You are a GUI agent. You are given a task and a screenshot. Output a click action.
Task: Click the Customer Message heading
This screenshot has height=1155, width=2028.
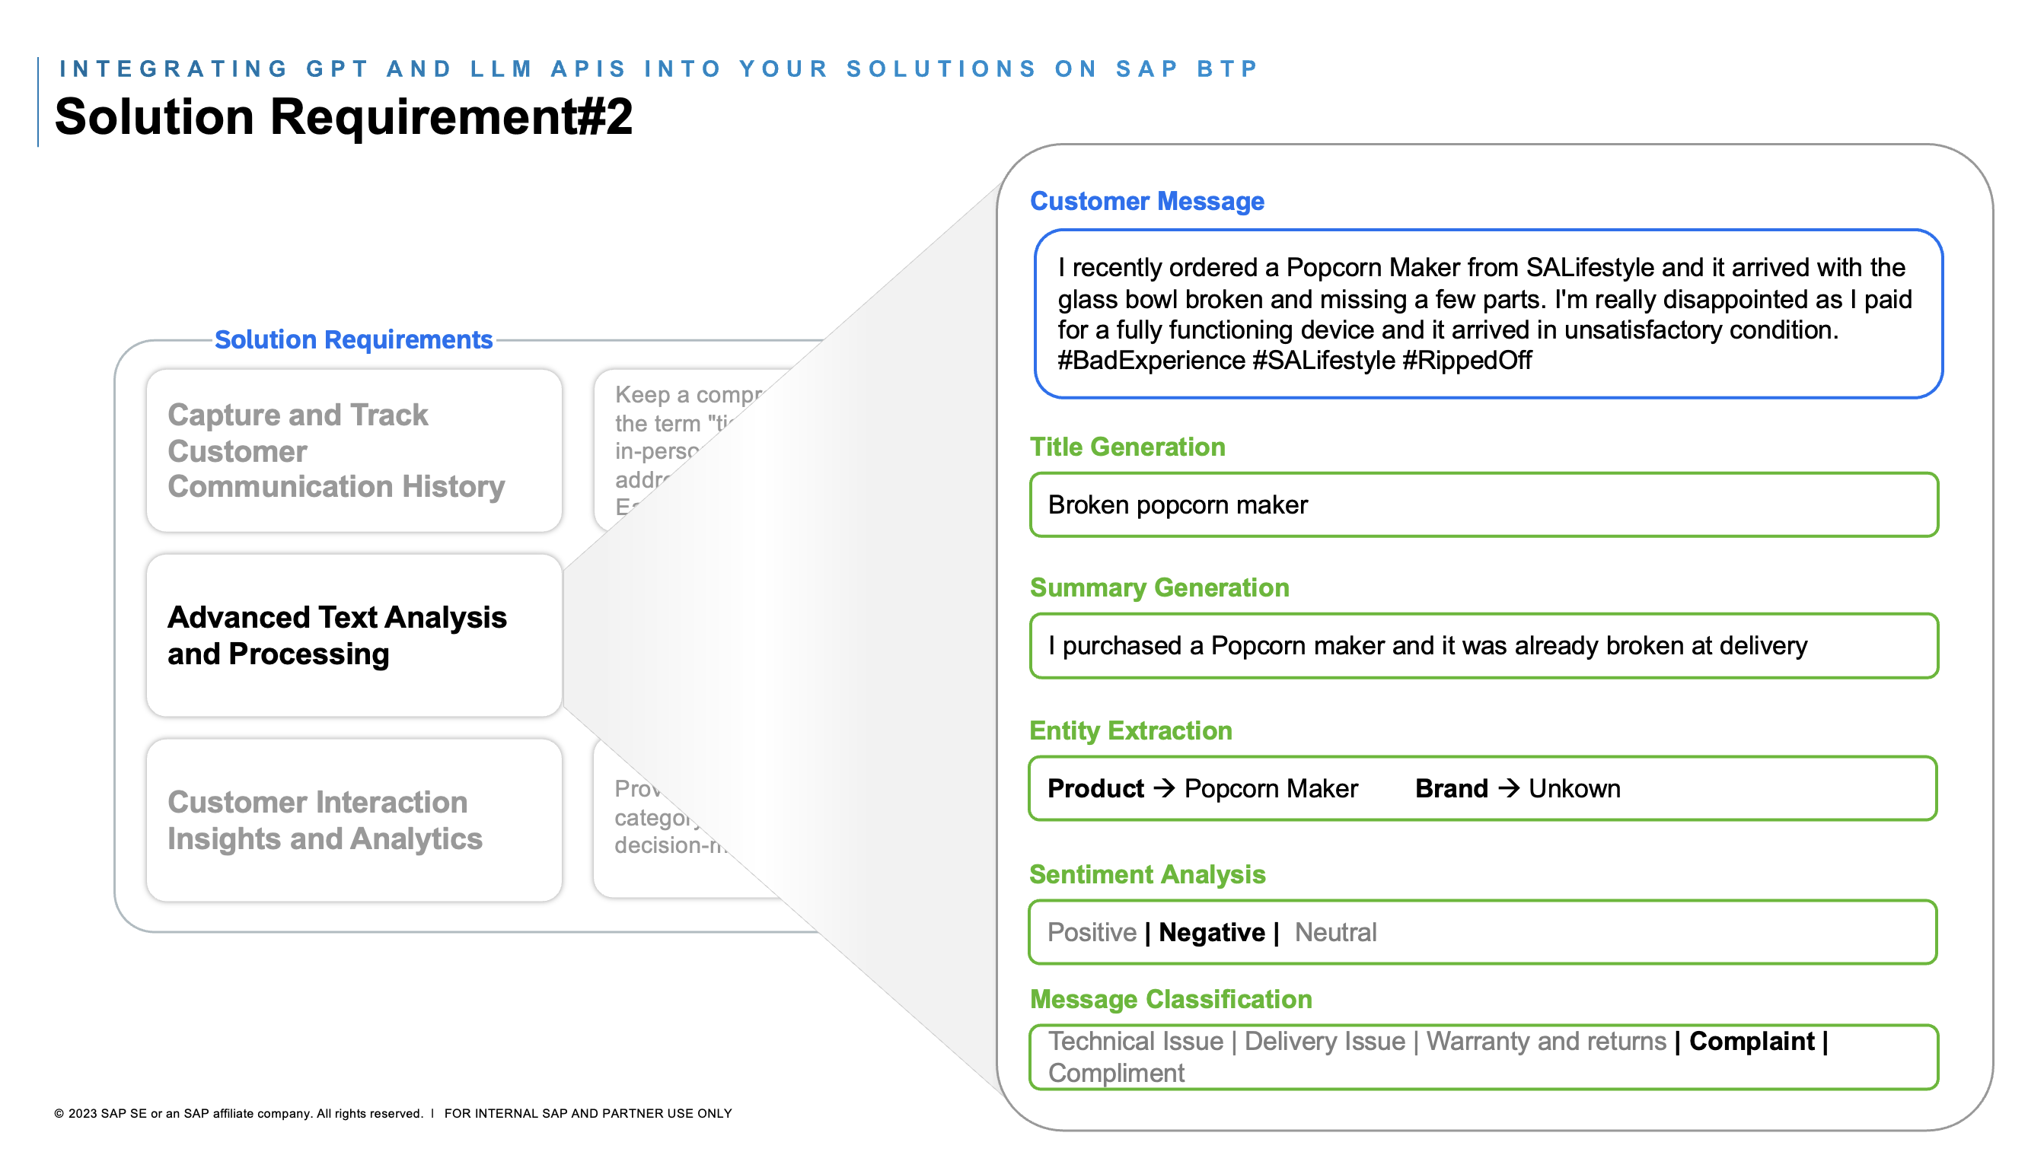1147,202
